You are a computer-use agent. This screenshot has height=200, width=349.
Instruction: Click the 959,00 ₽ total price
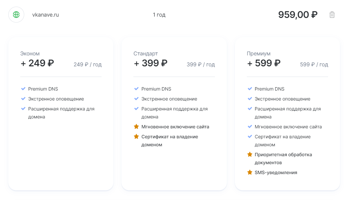tap(298, 15)
